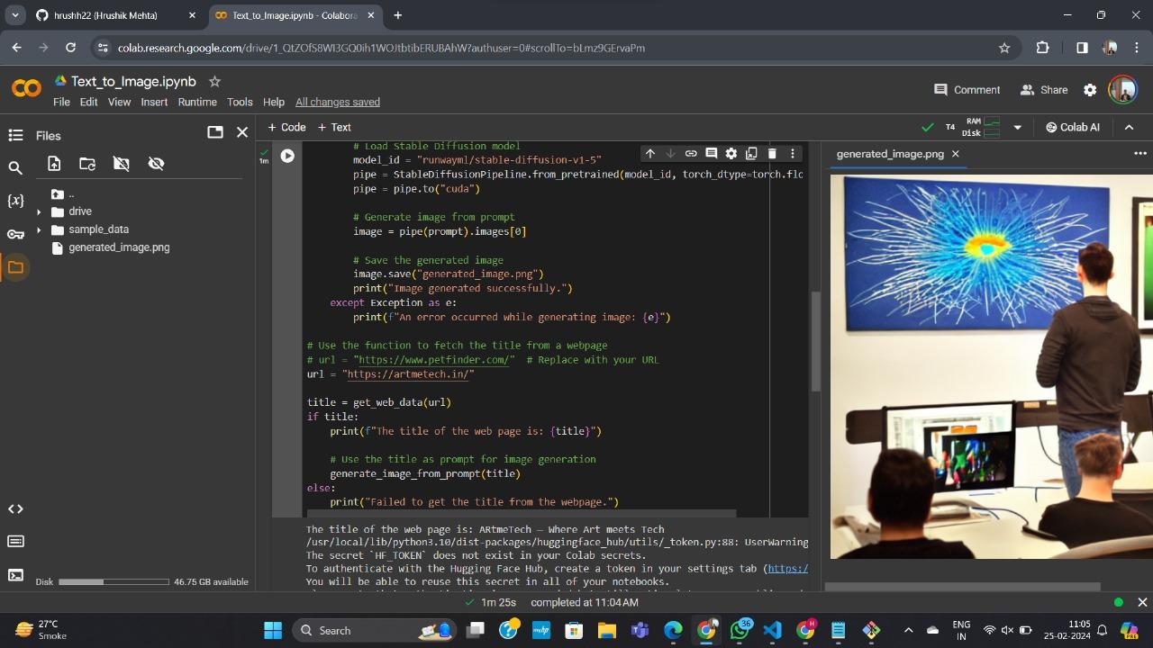Close the Files panel
1153x648 pixels.
pyautogui.click(x=242, y=132)
